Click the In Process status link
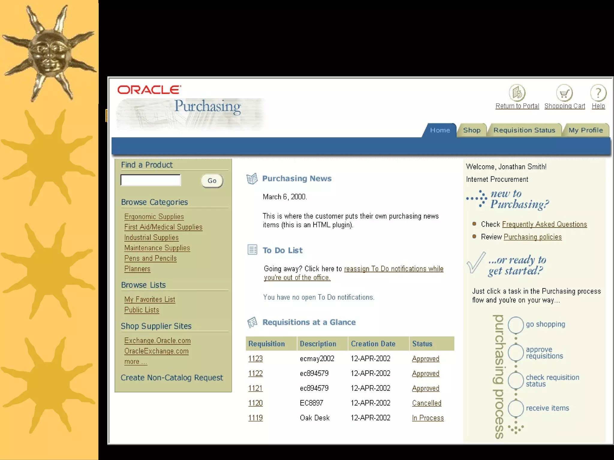614x460 pixels. [428, 418]
